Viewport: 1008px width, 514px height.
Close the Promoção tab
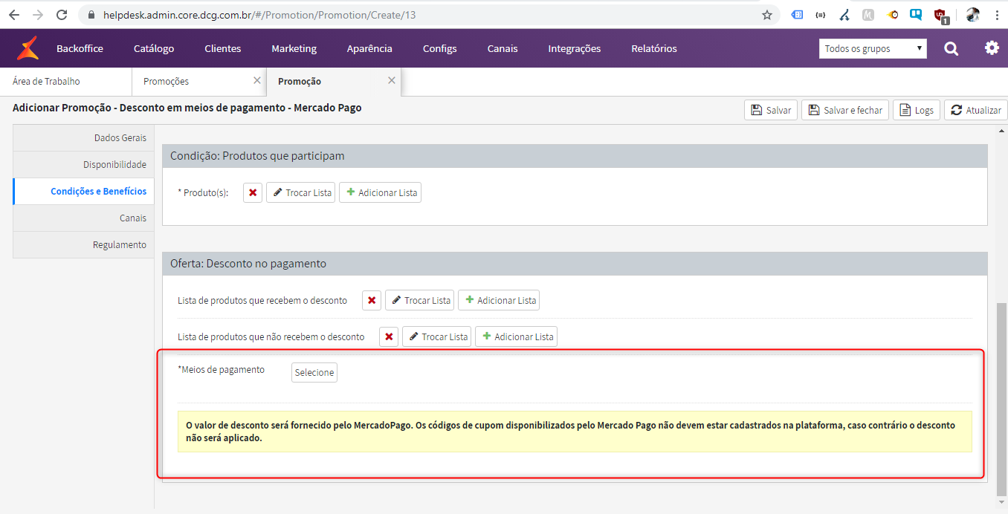(392, 80)
